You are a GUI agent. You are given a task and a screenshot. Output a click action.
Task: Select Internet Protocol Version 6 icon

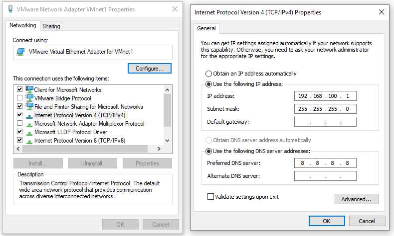coord(29,141)
